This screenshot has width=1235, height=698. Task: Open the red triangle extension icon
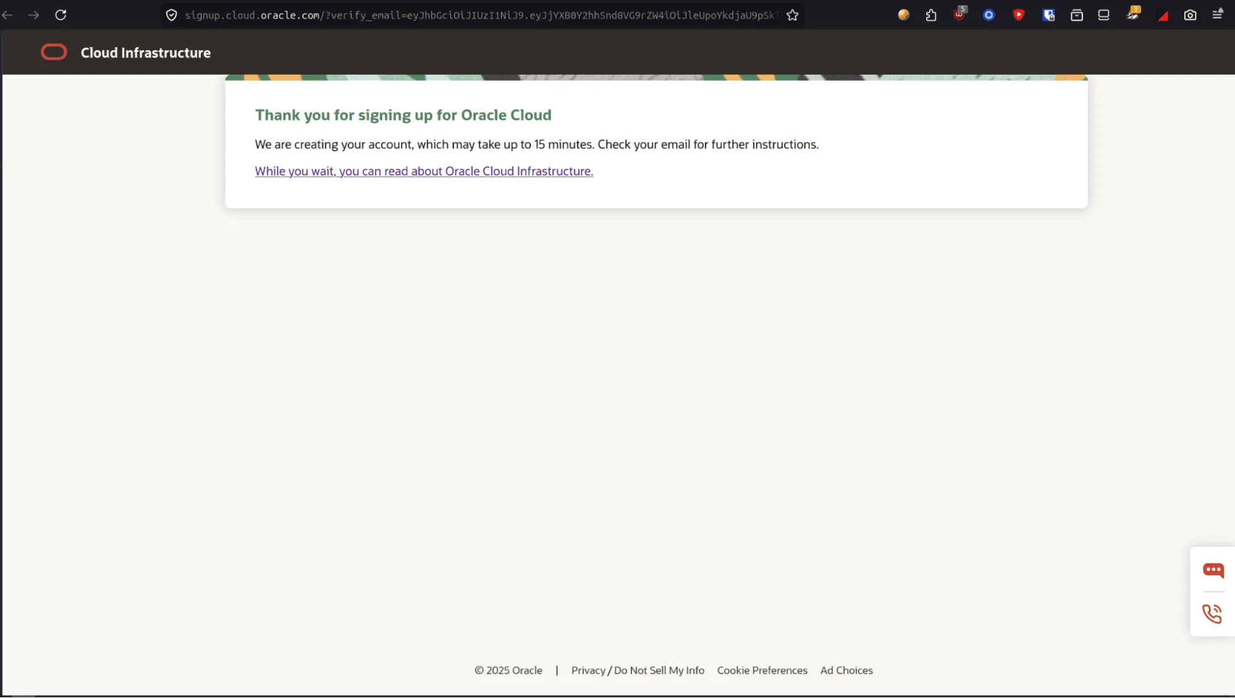1163,16
